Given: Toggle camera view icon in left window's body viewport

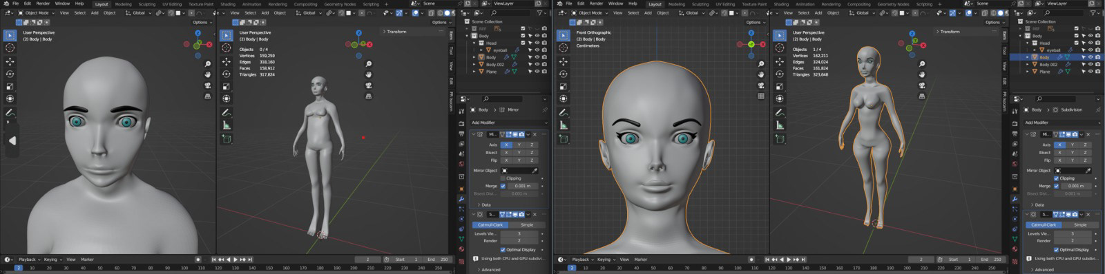Looking at the screenshot, I should 368,85.
